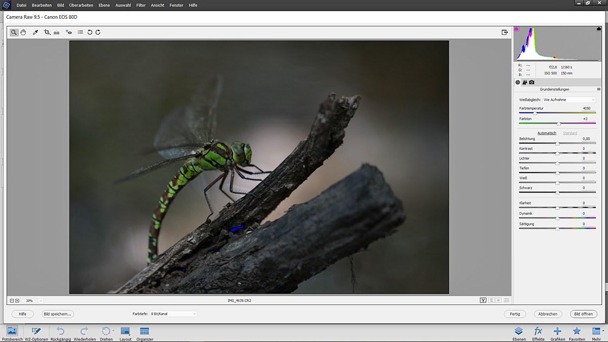
Task: Select the Hand tool
Action: point(23,32)
